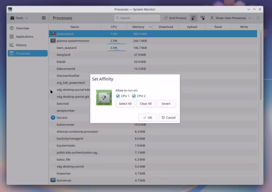Click the kaccess process icon
Viewport: 272px width, 192px height.
pos(53,118)
